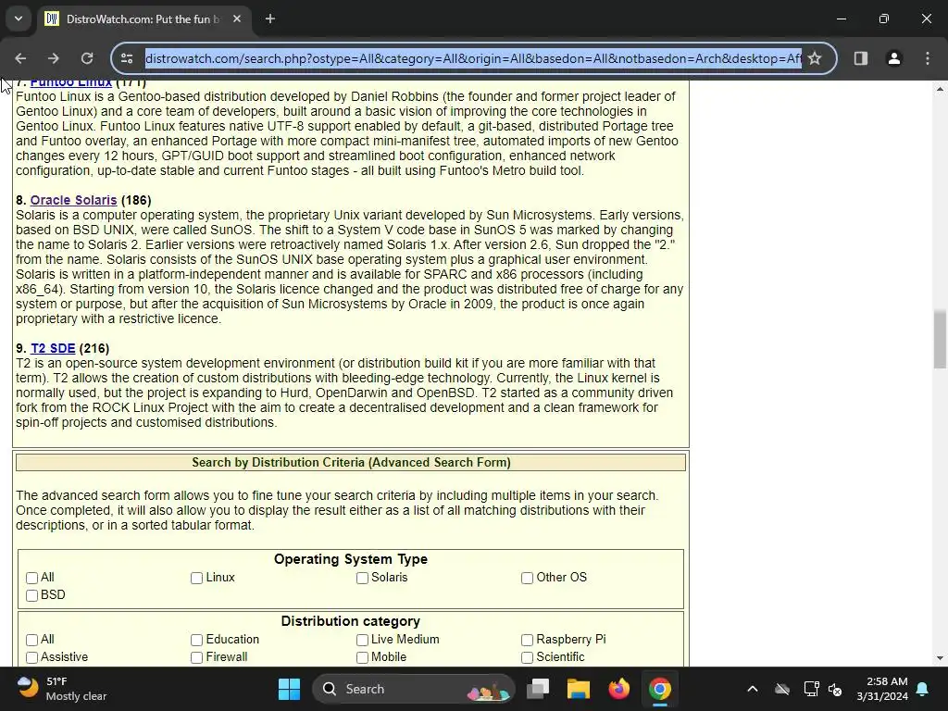Check the Raspberry Pi checkbox
The image size is (948, 711).
pyautogui.click(x=527, y=640)
